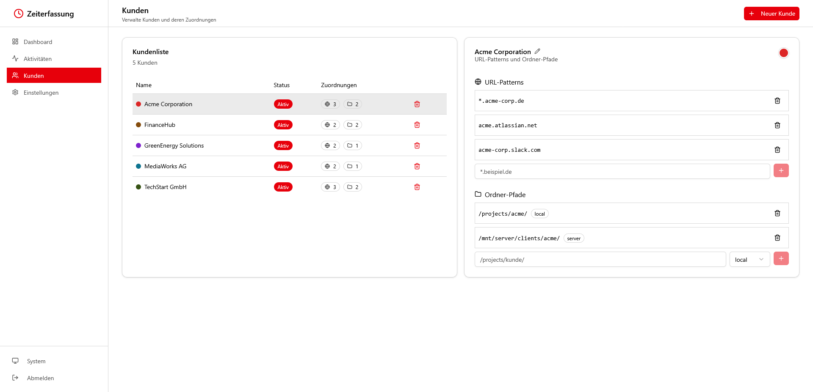Click the /projects/kunde/ folder path input
This screenshot has height=392, width=813.
[600, 259]
